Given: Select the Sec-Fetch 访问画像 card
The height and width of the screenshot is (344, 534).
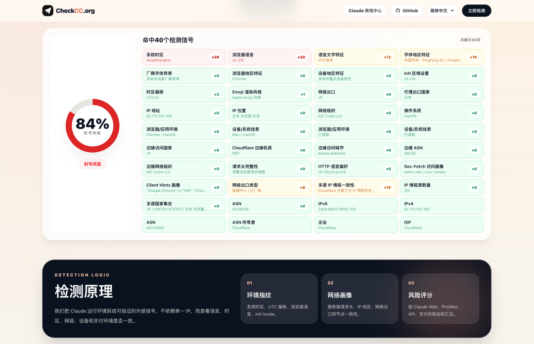Looking at the screenshot, I should pos(442,169).
